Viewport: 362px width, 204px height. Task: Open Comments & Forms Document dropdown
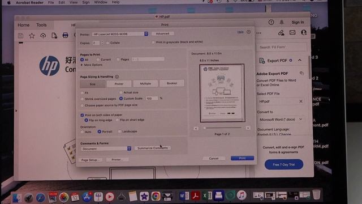click(106, 148)
